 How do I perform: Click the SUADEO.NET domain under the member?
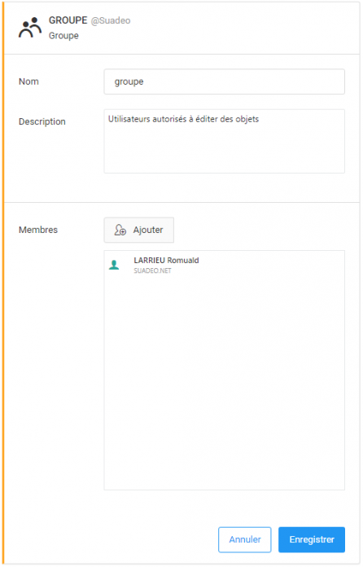pos(152,270)
